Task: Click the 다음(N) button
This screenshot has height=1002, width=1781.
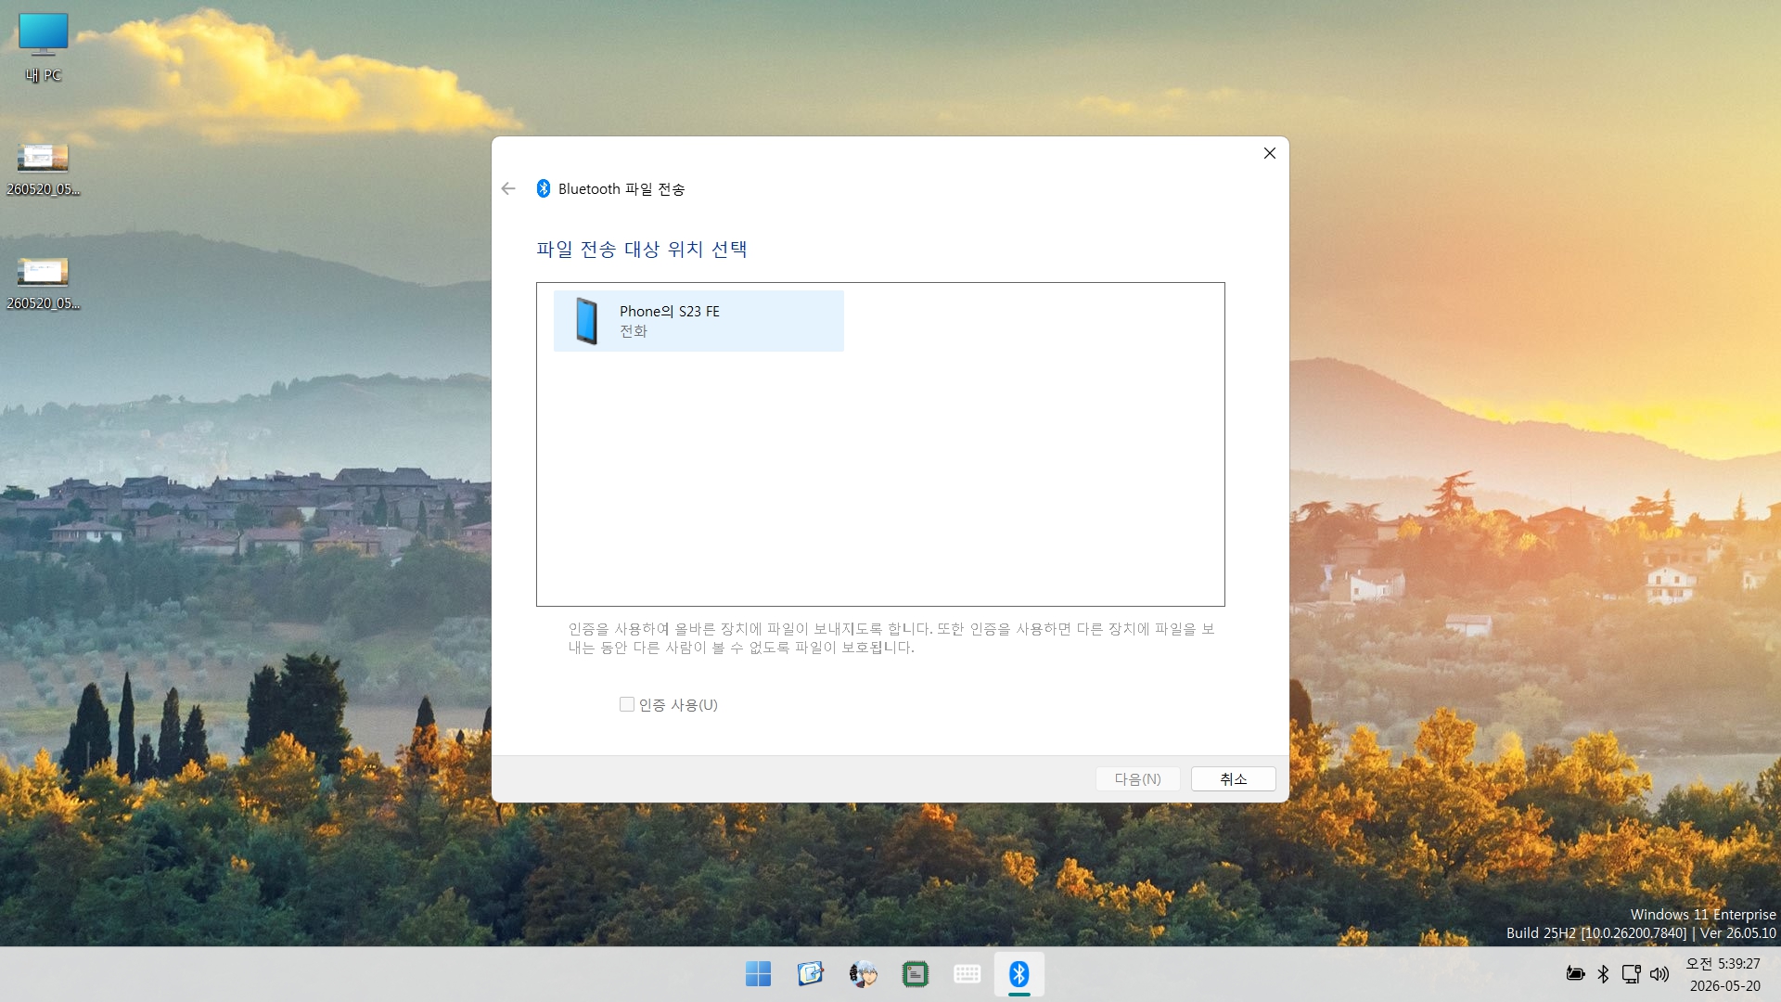Action: tap(1137, 778)
